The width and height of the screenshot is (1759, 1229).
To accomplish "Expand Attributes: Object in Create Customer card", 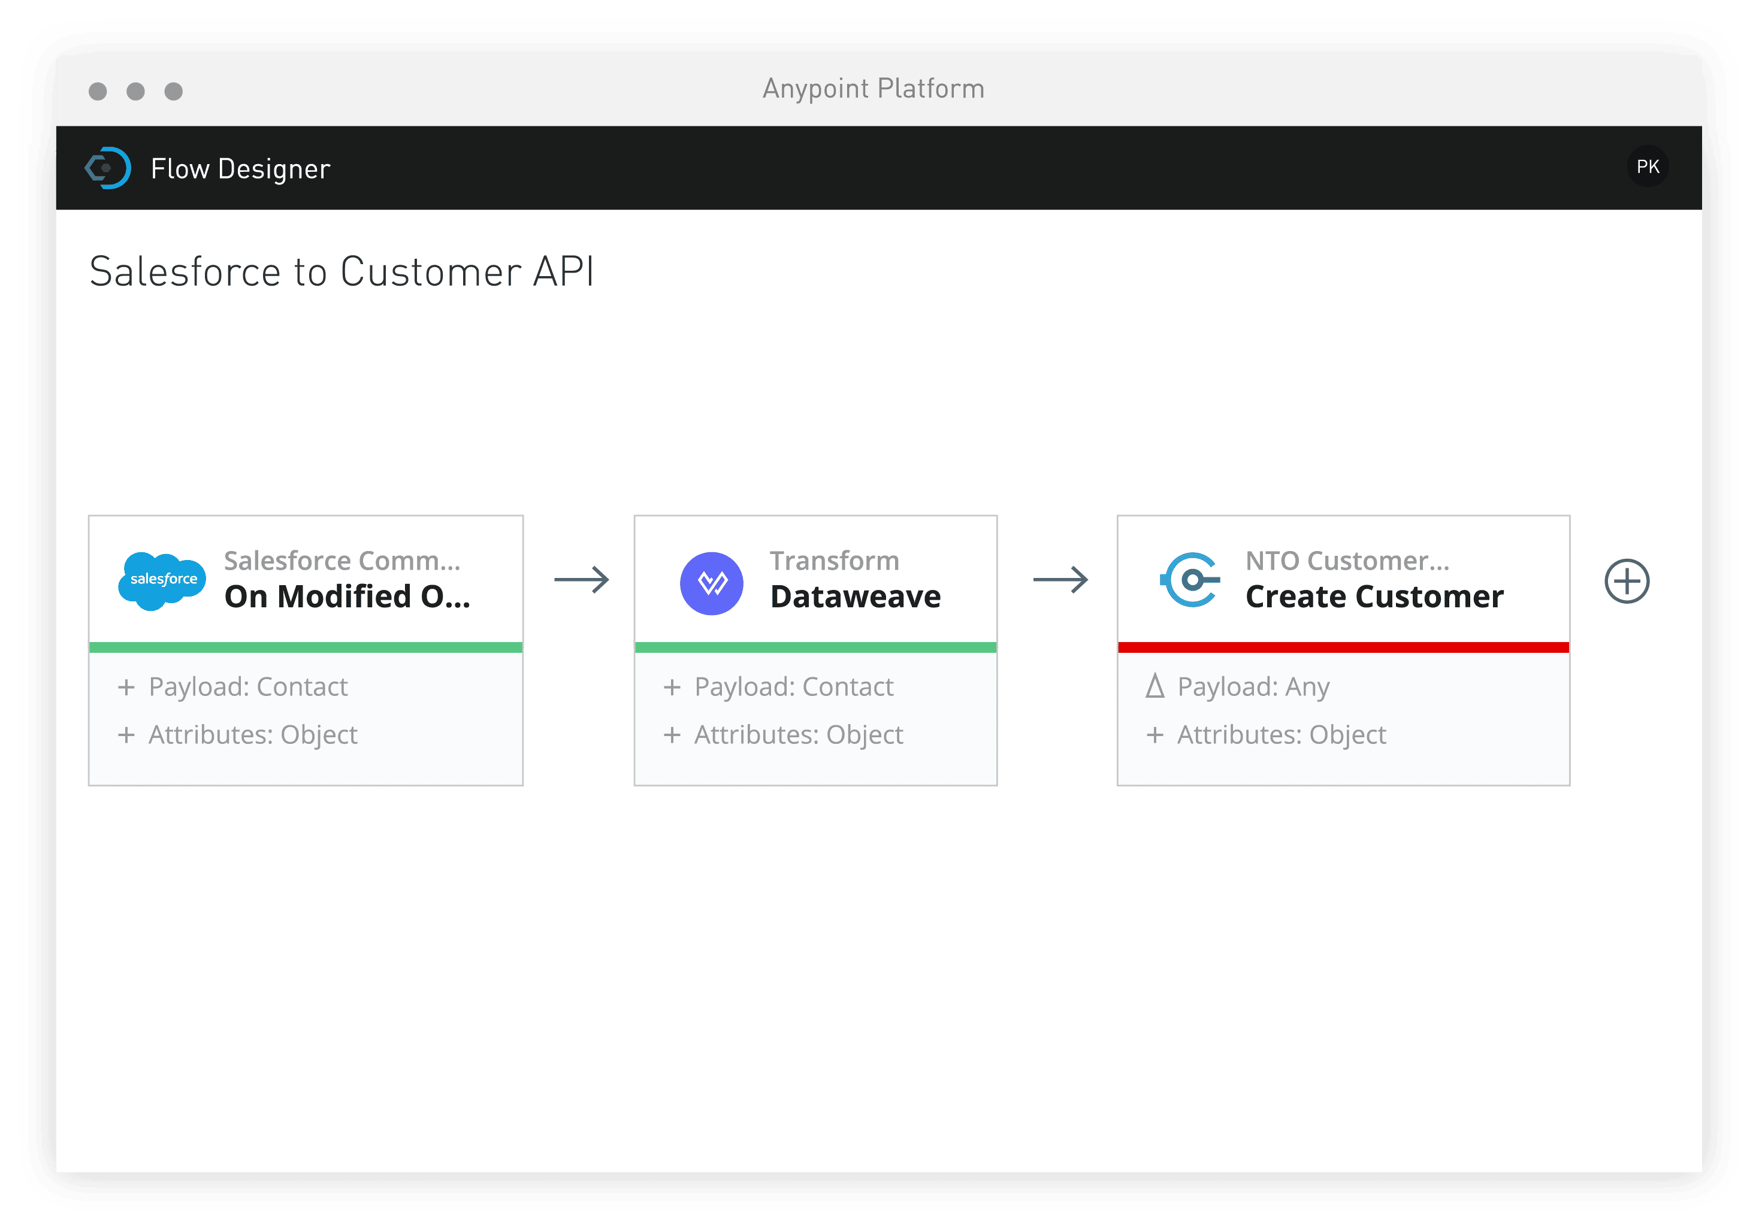I will coord(1154,735).
